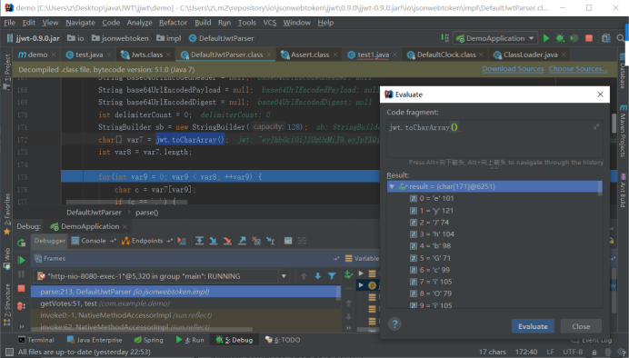Click the Step Out debugger icon
Image resolution: width=629 pixels, height=358 pixels.
point(242,241)
